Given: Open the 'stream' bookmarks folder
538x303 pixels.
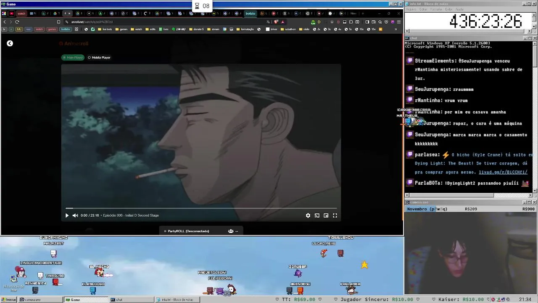Looking at the screenshot, I should click(213, 29).
